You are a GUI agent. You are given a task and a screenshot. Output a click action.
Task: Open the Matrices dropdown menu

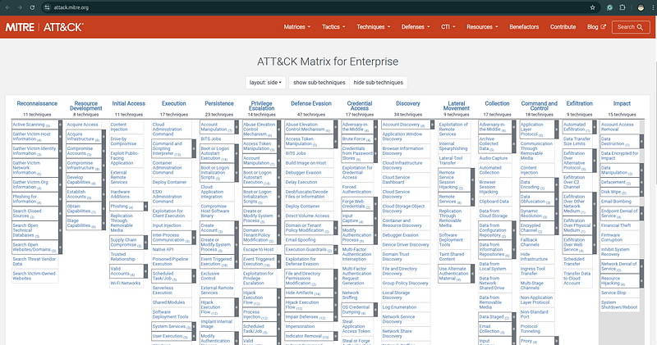pyautogui.click(x=297, y=27)
